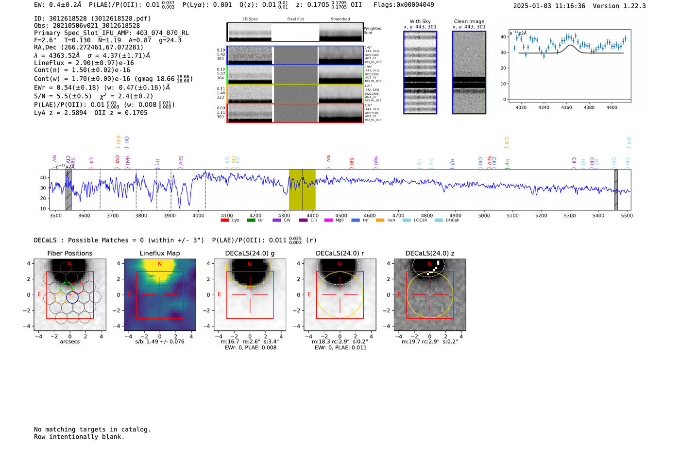Open the Fiber Positions image
680x463 pixels.
coord(70,295)
